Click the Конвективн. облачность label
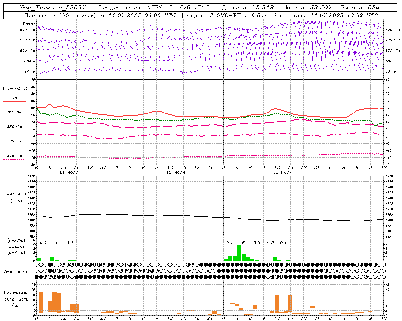The width and height of the screenshot is (402, 321). point(16,296)
